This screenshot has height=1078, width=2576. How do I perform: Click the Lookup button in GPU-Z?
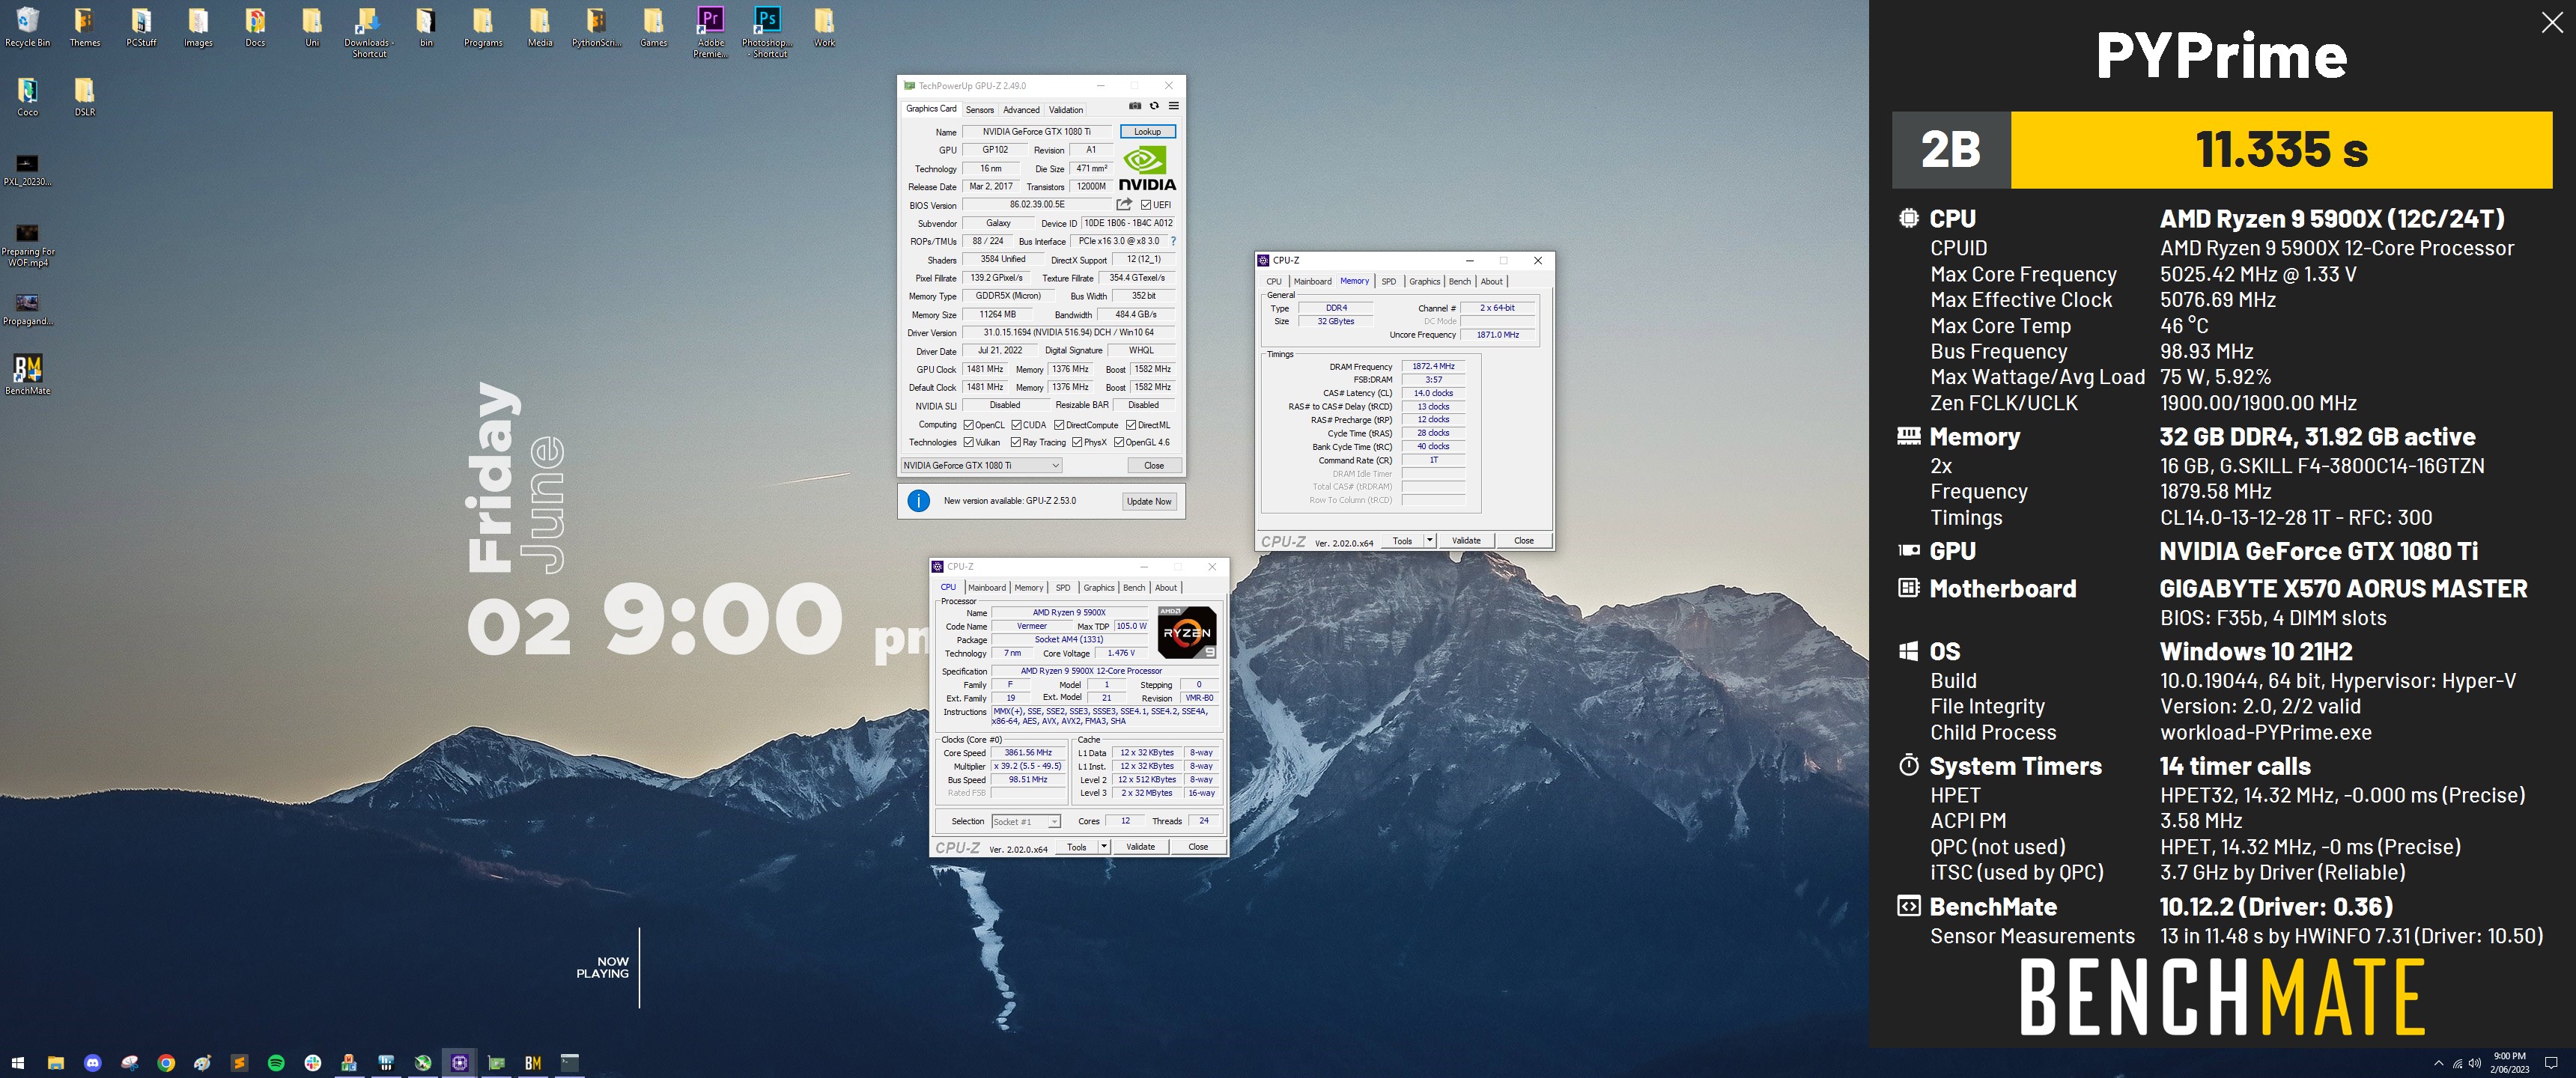point(1147,131)
